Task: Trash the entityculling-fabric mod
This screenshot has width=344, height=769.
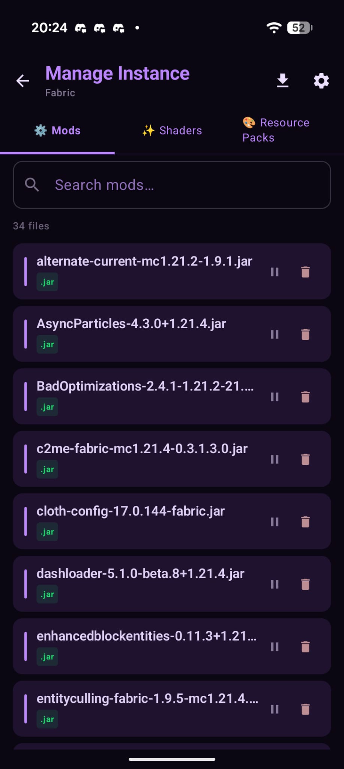Action: pyautogui.click(x=305, y=709)
